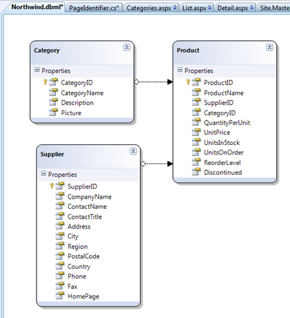Select the ContactTitle property text
Screen dimensions: 290x318
coord(85,217)
